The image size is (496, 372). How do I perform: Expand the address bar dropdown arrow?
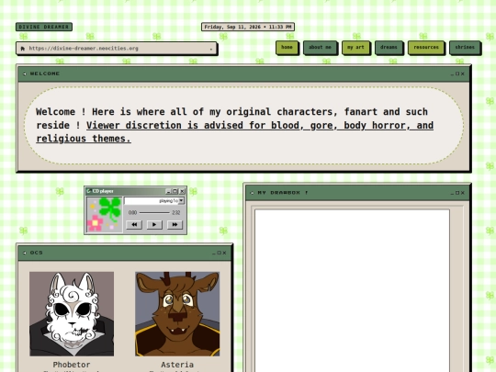point(211,49)
